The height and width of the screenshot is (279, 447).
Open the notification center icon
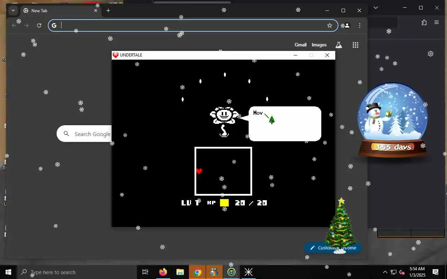(x=435, y=272)
